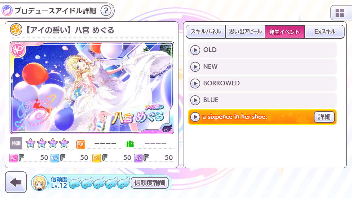
Task: Click the Meguru chibi avatar icon
Action: (40, 183)
